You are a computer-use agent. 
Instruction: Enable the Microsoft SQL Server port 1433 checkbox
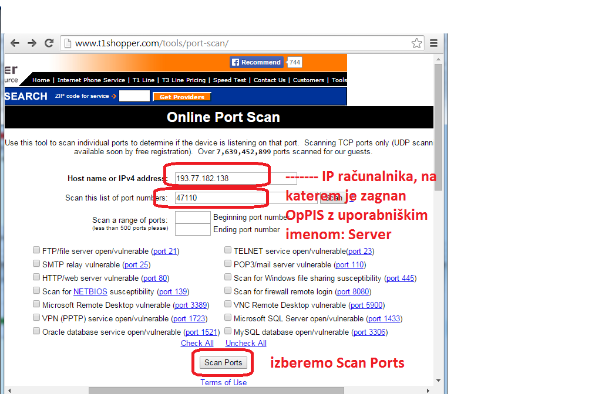(228, 317)
